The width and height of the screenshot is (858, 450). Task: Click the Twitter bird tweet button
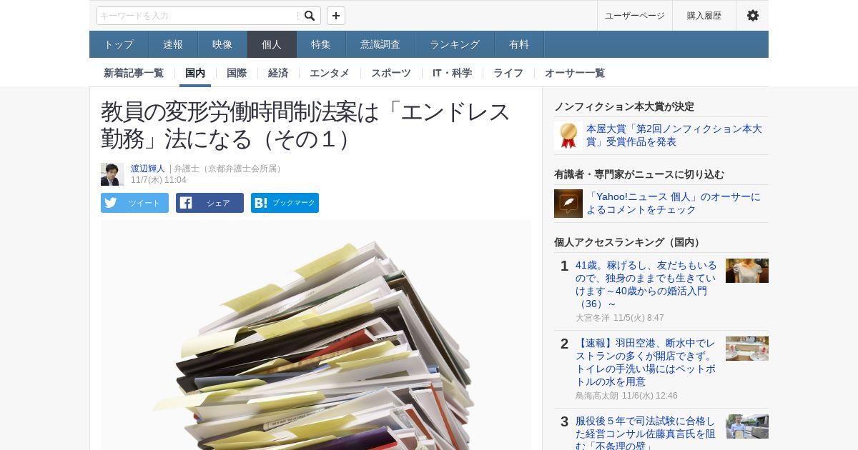(134, 203)
